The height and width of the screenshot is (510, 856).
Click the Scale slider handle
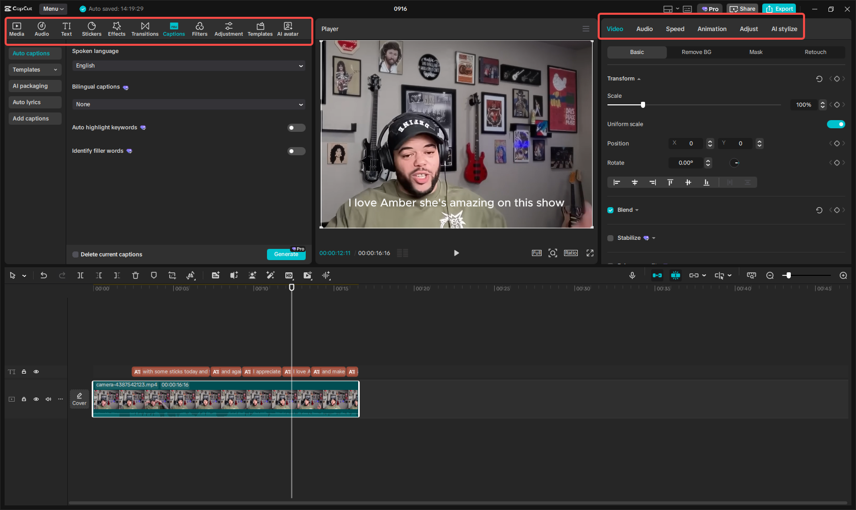click(643, 105)
